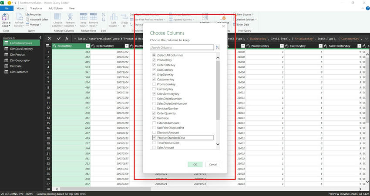Check the CurrencyKey checkbox
Image resolution: width=370 pixels, height=196 pixels.
(x=154, y=89)
